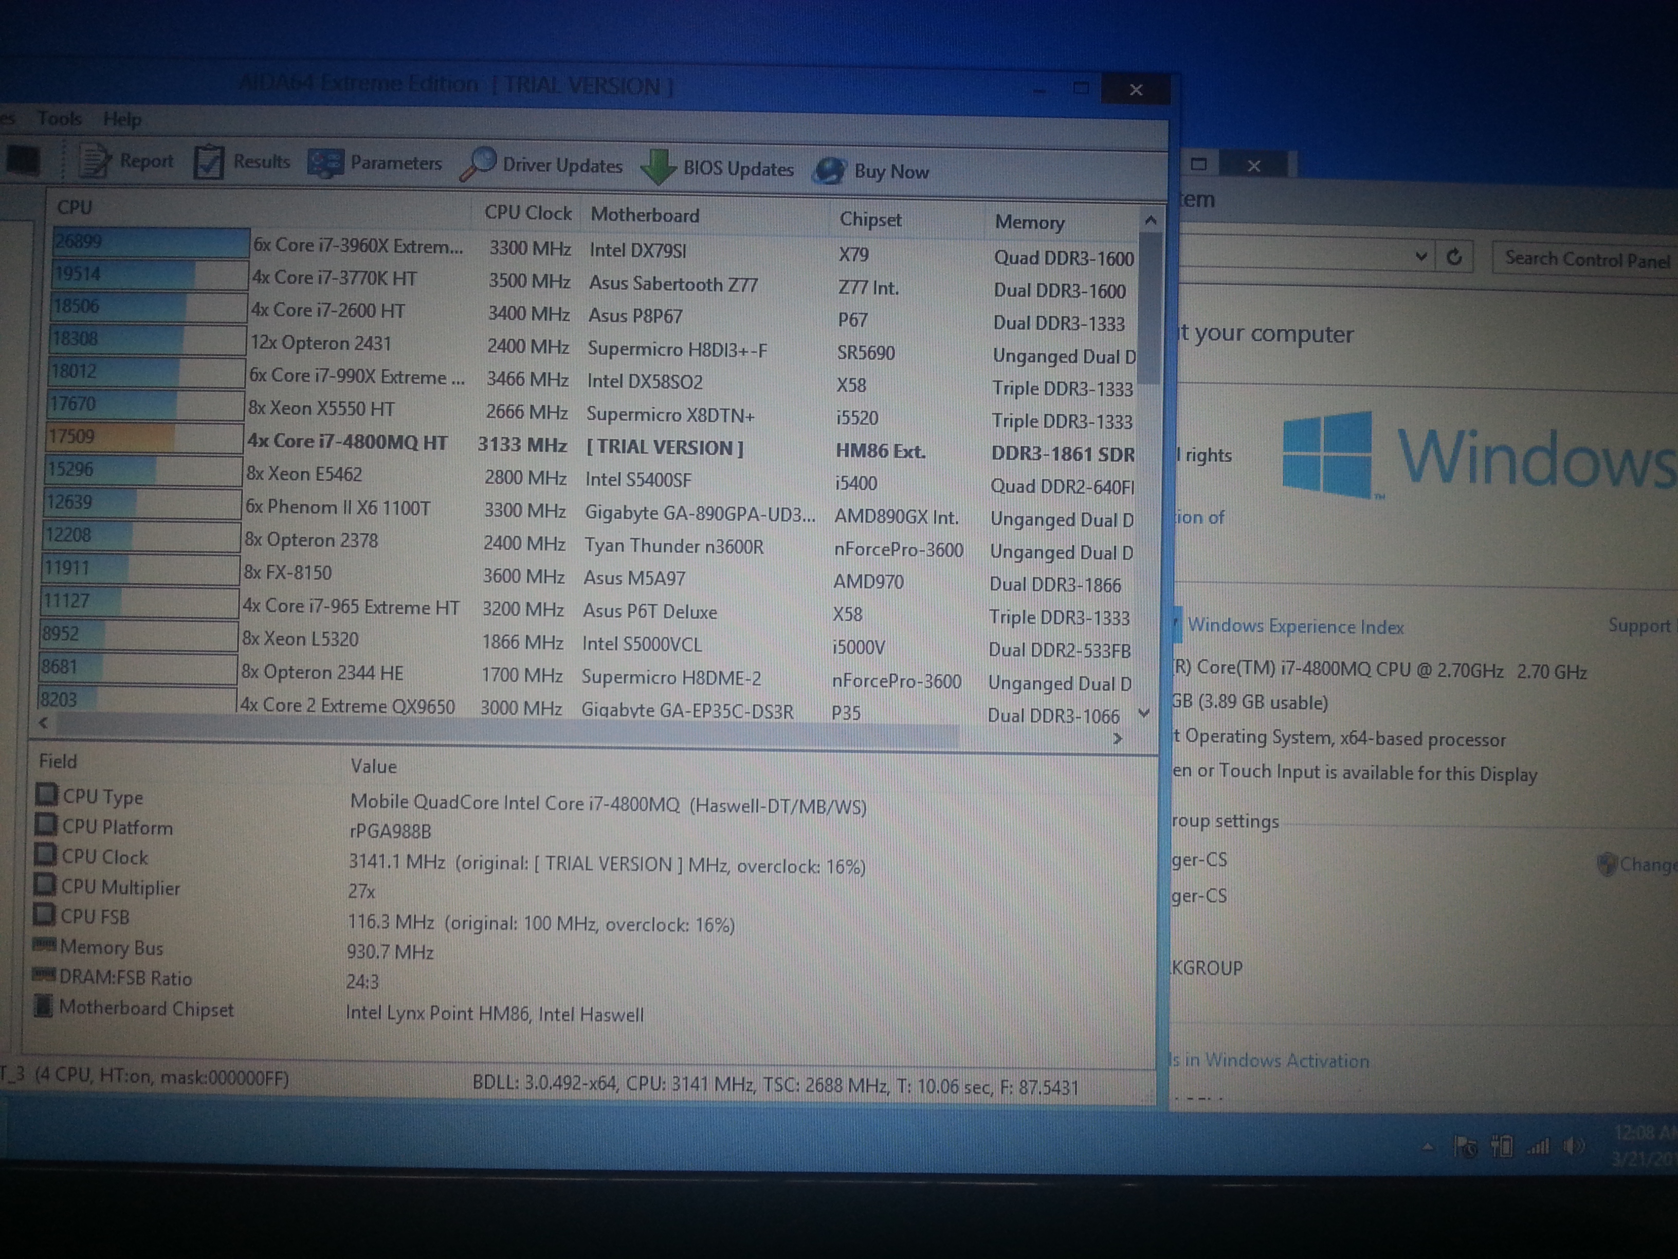The height and width of the screenshot is (1259, 1678).
Task: Click the volume speaker tray icon
Action: pos(1574,1146)
